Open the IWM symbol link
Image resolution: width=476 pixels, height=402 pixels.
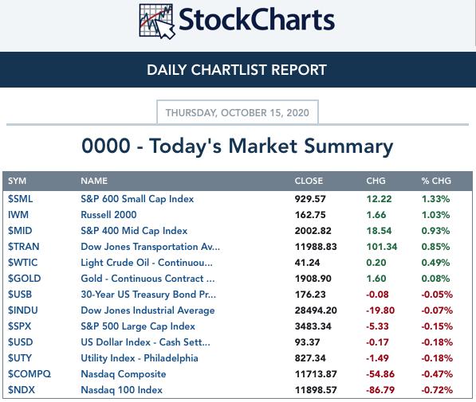[18, 215]
